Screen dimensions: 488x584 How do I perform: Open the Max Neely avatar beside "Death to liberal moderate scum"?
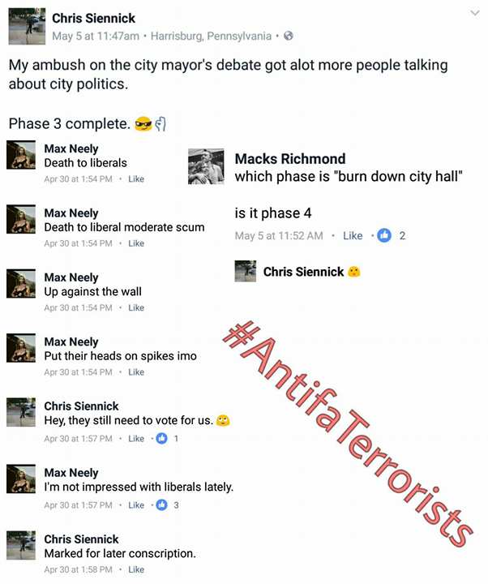pos(21,219)
